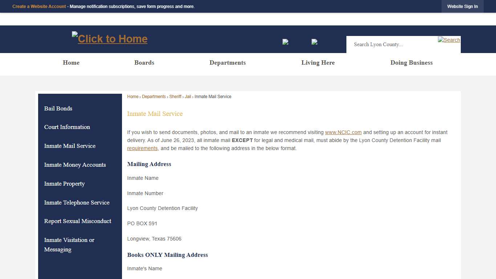This screenshot has width=496, height=279.
Task: Open the Boards menu
Action: pos(144,62)
